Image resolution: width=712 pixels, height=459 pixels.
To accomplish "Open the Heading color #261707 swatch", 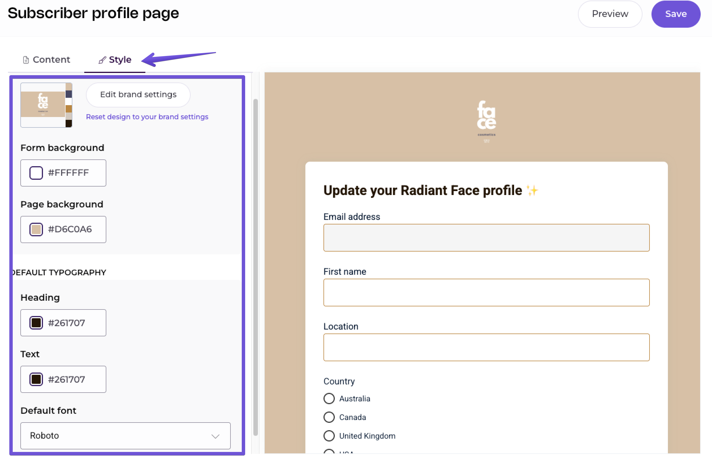I will 36,323.
